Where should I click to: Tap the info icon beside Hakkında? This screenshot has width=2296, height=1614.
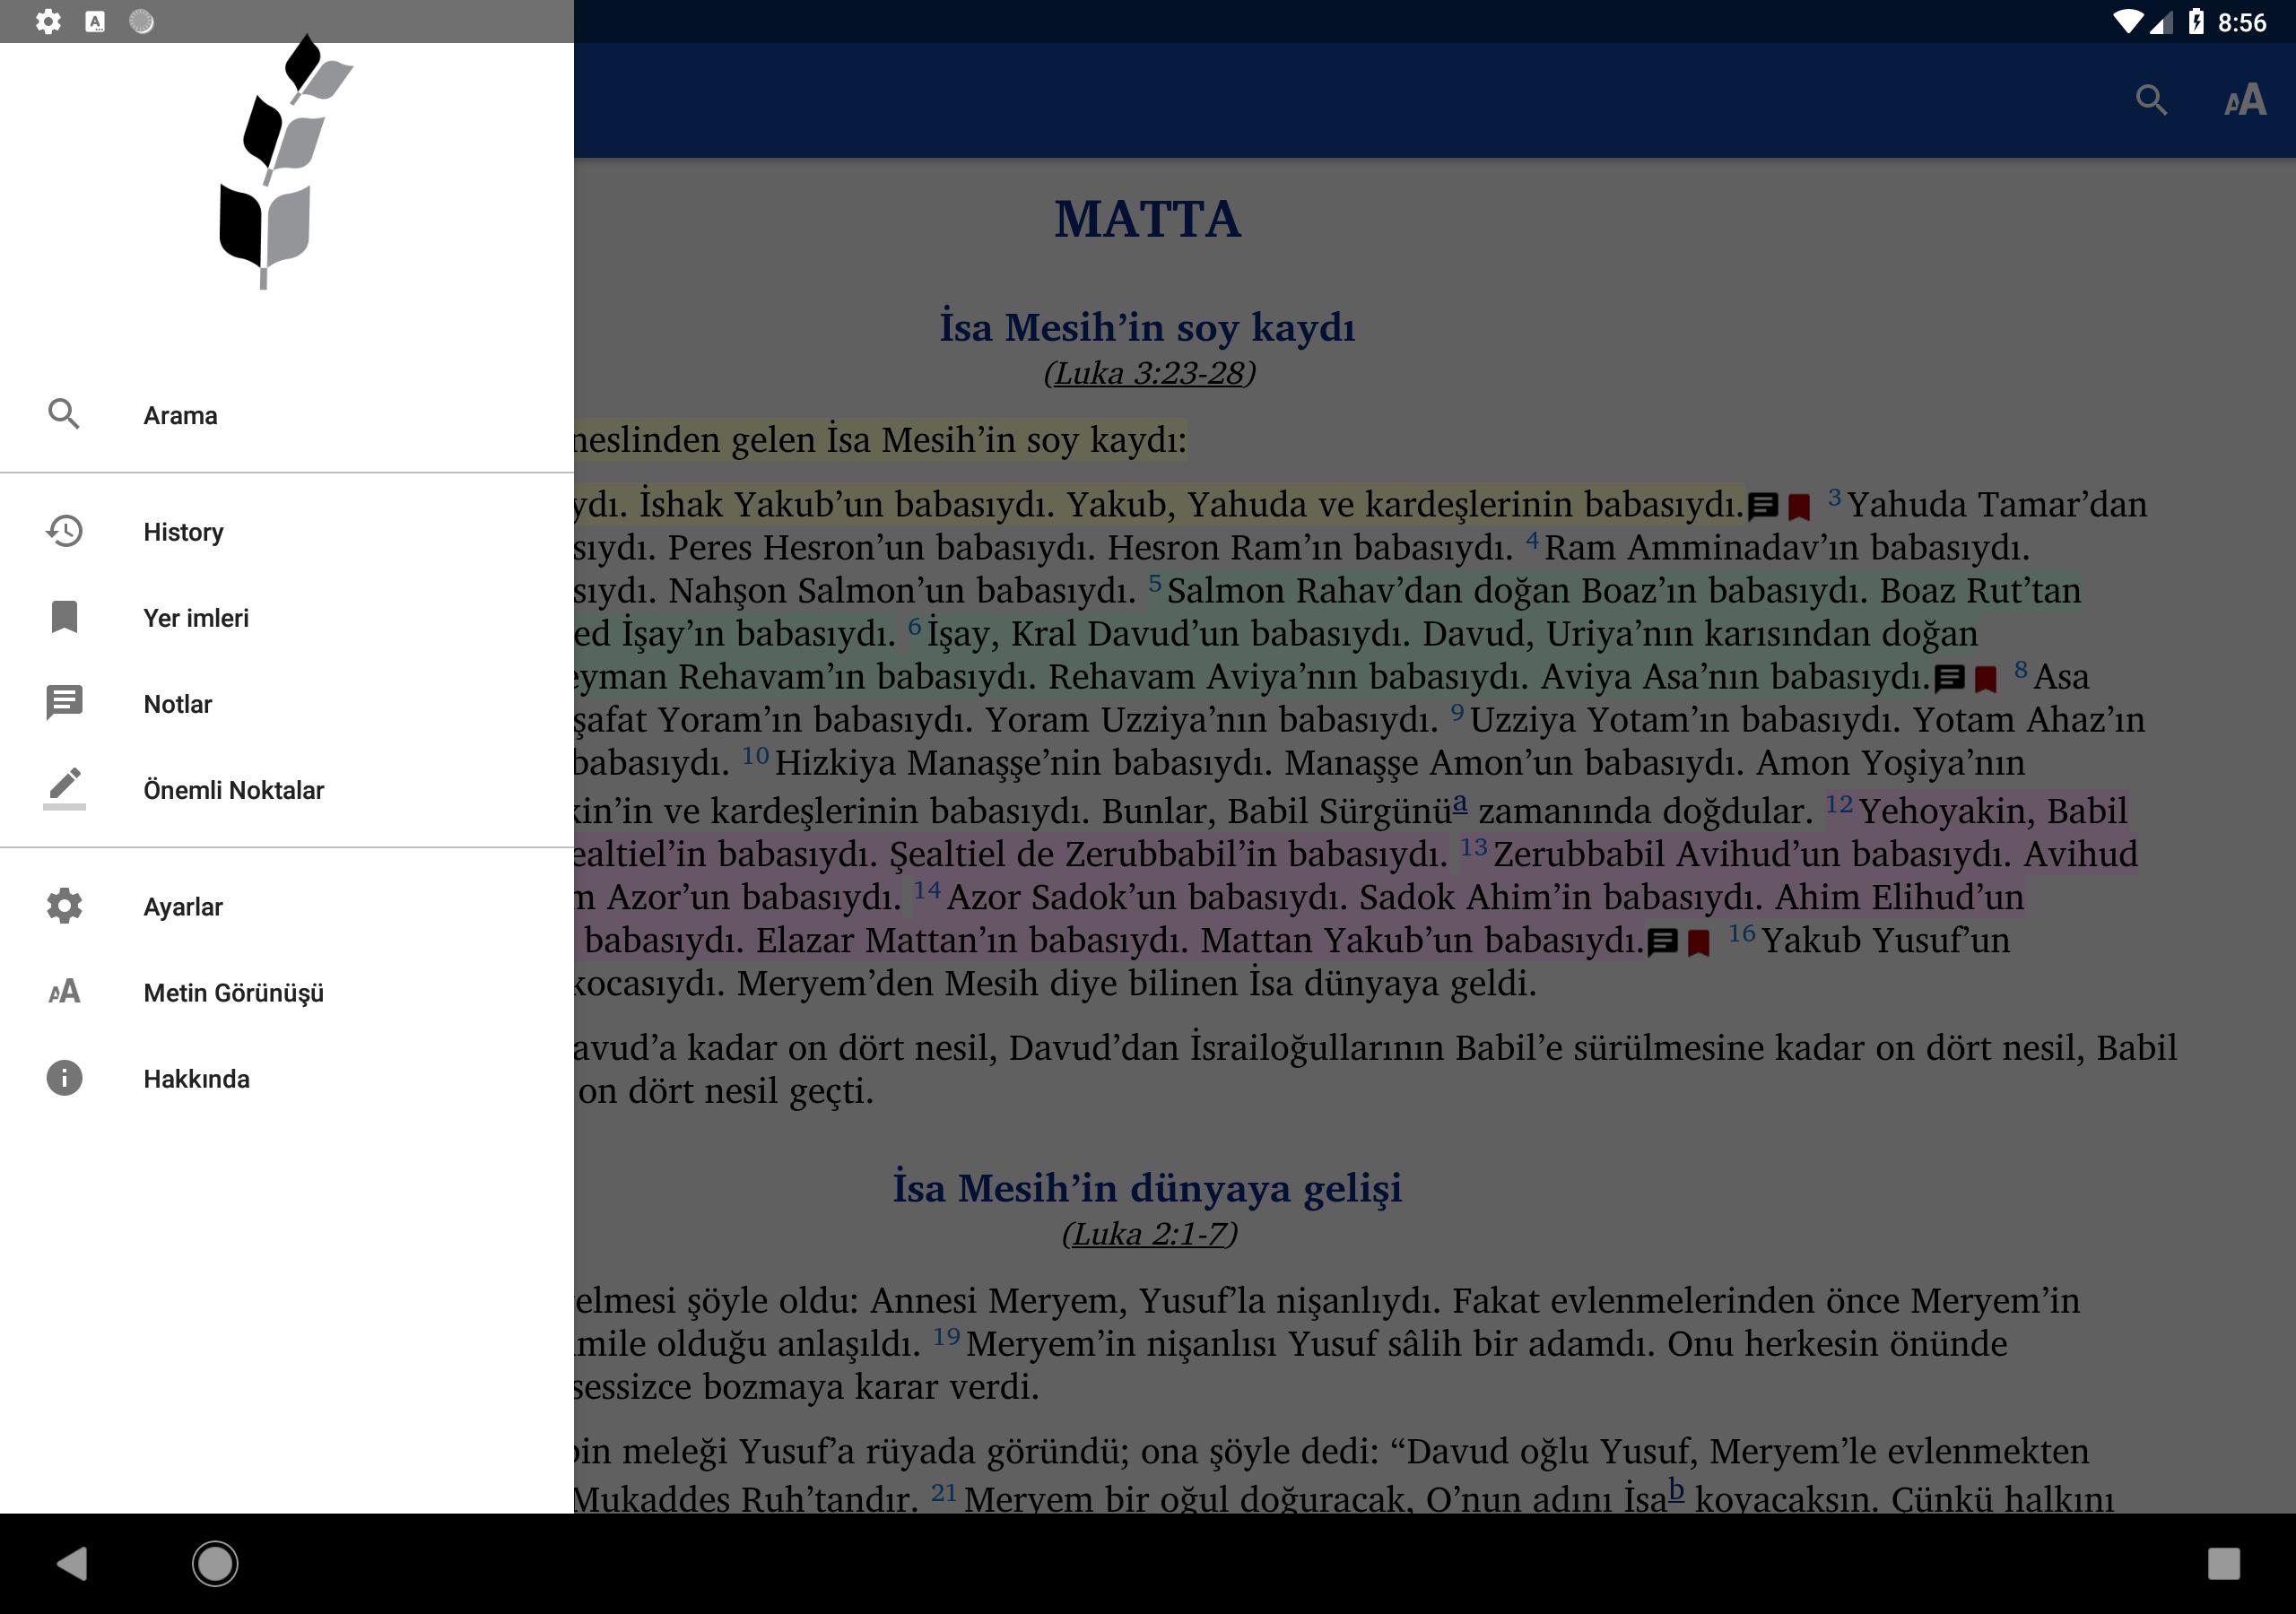[64, 1078]
